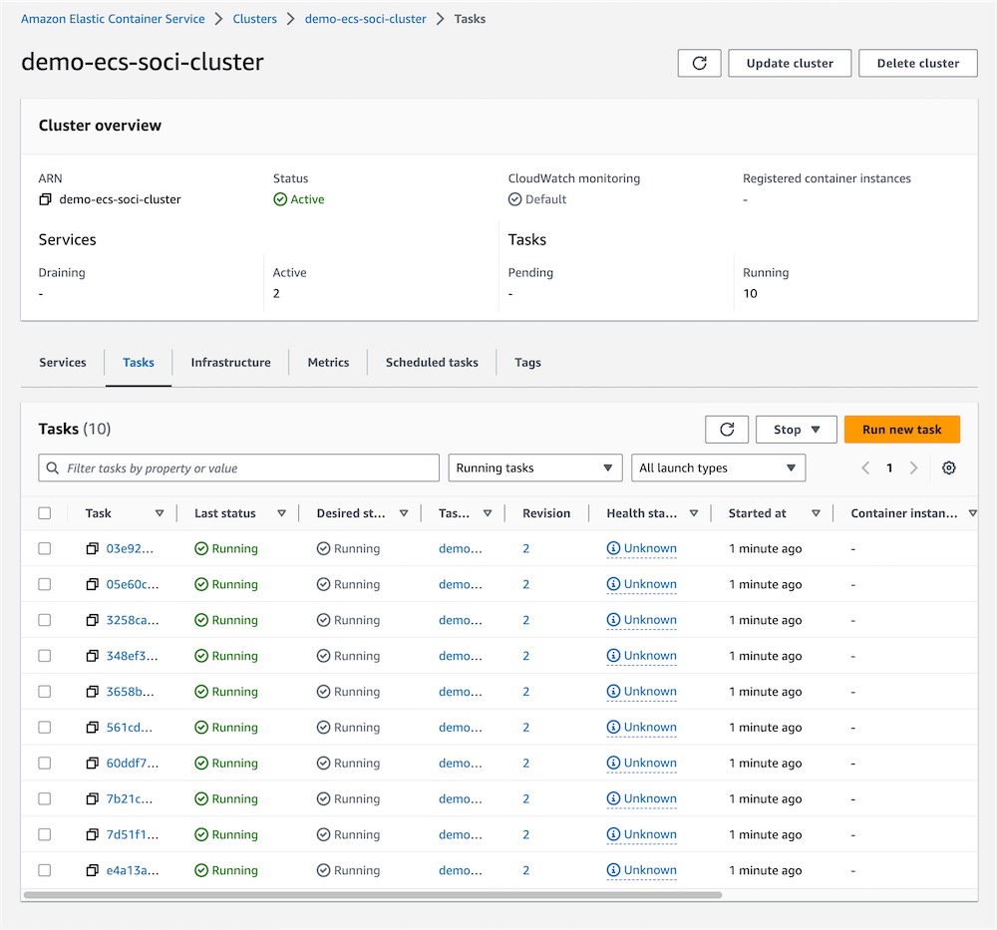The image size is (997, 930).
Task: Go to Amazon Elastic Container Service breadcrumb
Action: pos(113,18)
